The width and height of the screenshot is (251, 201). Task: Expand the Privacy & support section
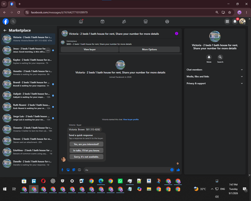(x=215, y=83)
